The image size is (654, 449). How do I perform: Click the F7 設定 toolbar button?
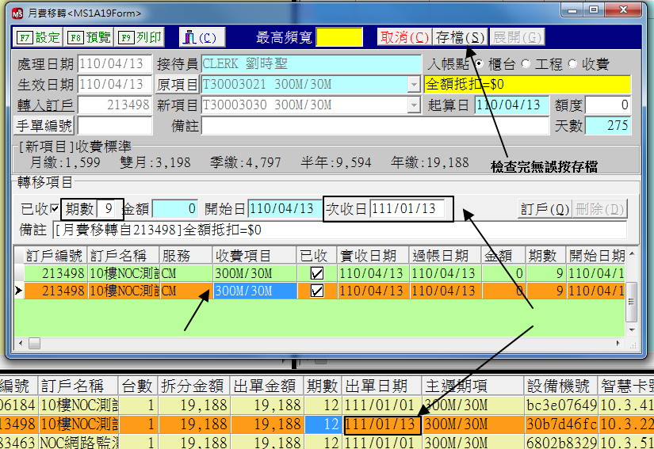click(39, 37)
